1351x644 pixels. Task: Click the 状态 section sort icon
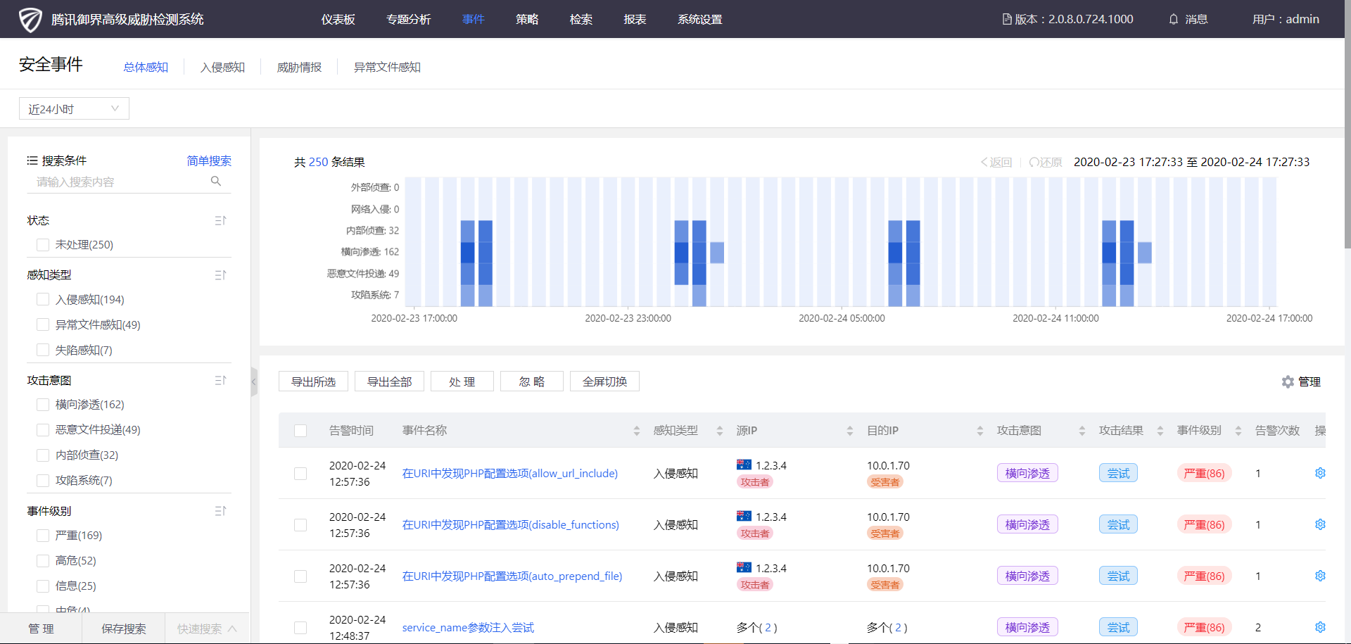tap(220, 220)
